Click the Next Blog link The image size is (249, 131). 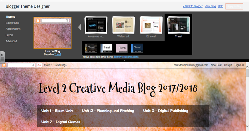61,65
